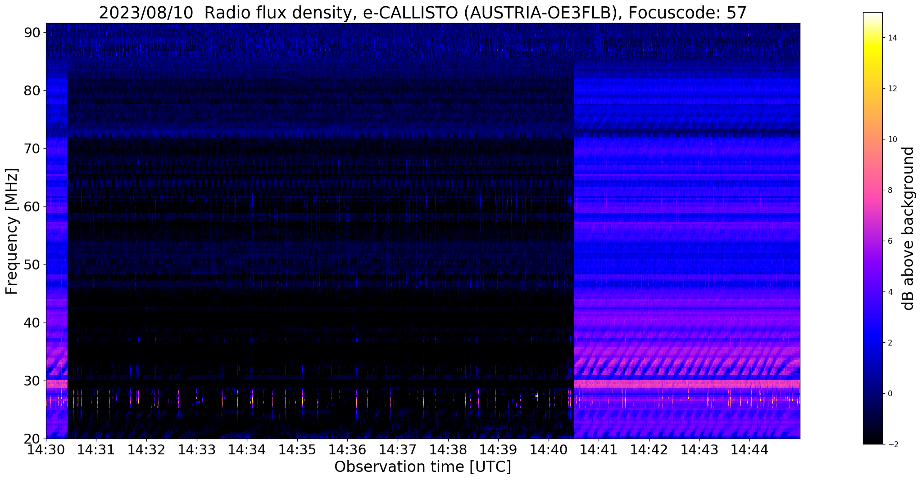Click the 14:41 time axis tick label
The width and height of the screenshot is (922, 480).
pos(599,449)
